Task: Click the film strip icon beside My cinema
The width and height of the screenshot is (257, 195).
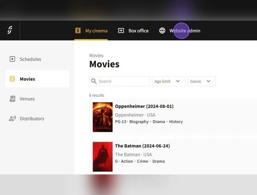Action: pyautogui.click(x=78, y=31)
